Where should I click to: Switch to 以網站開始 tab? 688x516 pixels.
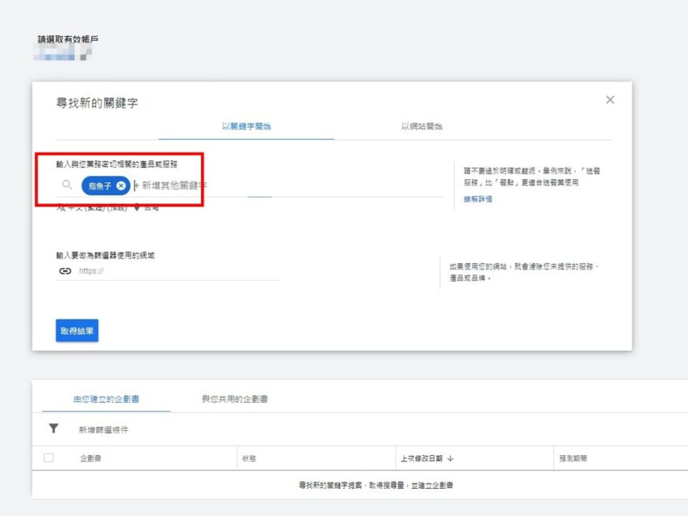pyautogui.click(x=422, y=126)
